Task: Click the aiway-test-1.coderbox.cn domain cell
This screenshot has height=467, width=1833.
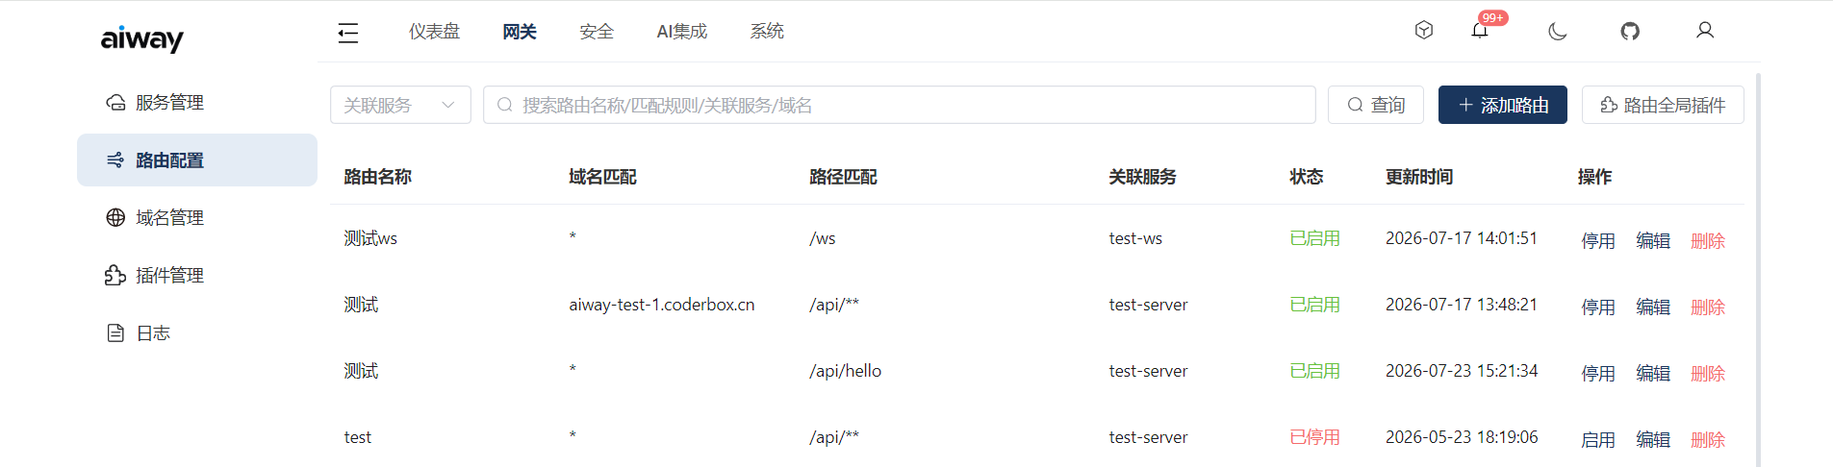Action: point(662,305)
